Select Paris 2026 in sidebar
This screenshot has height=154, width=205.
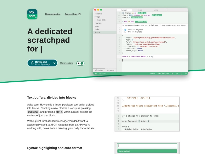point(101,20)
